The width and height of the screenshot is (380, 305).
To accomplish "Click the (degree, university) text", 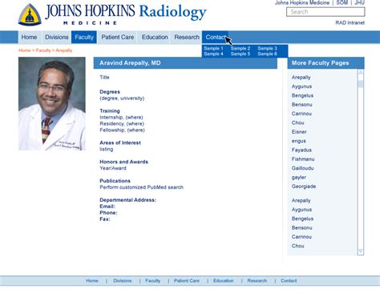I will (x=122, y=98).
